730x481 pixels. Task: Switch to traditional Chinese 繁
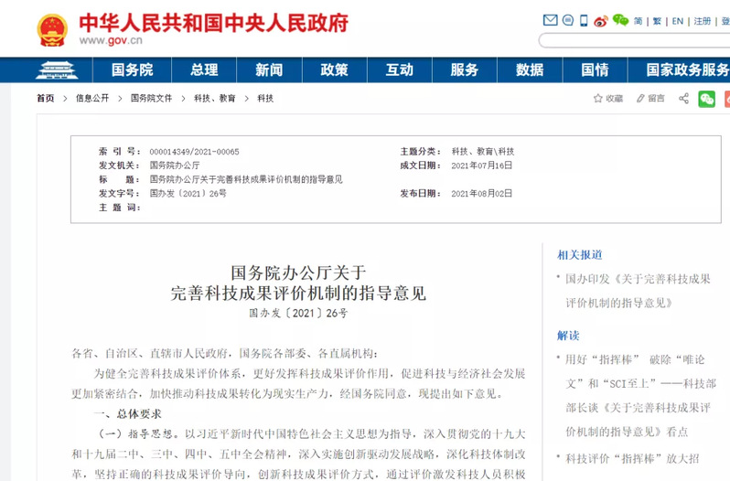click(657, 21)
